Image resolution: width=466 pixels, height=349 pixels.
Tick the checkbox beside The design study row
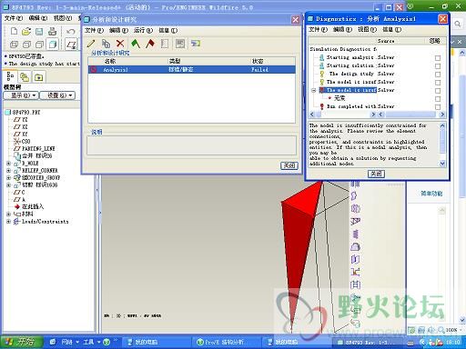coord(438,75)
